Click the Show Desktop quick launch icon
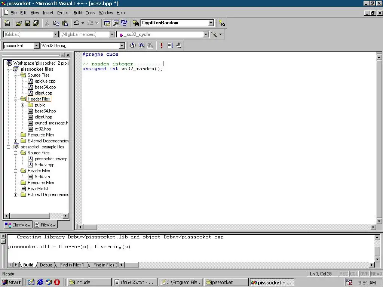The height and width of the screenshot is (287, 383). point(31,283)
